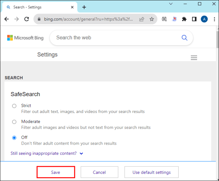Open the Bing hamburger menu
Screen dimensions: 219x181
(194, 58)
